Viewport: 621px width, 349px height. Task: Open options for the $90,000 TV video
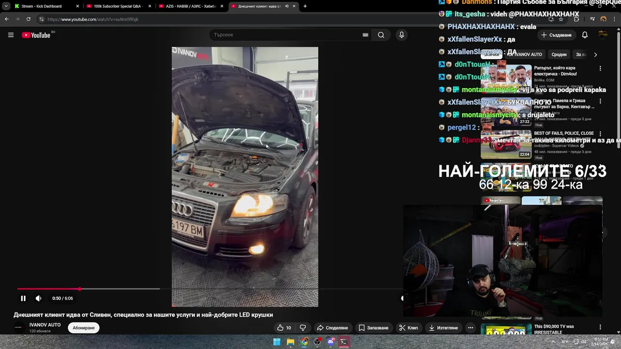click(600, 327)
